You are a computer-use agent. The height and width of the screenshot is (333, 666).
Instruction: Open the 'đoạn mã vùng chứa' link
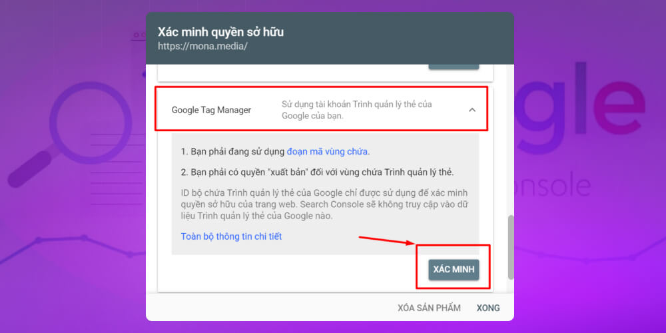[328, 151]
